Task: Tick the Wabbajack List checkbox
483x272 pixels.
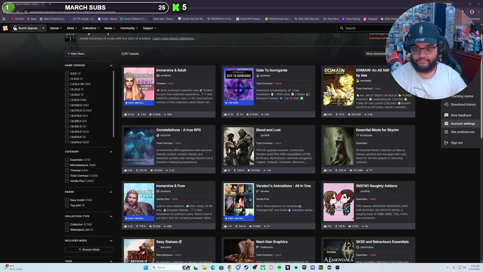Action: tap(67, 230)
